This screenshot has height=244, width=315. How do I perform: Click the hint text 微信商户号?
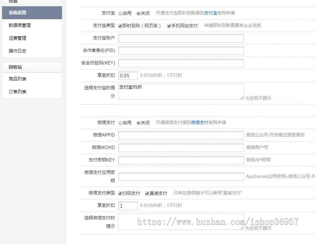257,147
